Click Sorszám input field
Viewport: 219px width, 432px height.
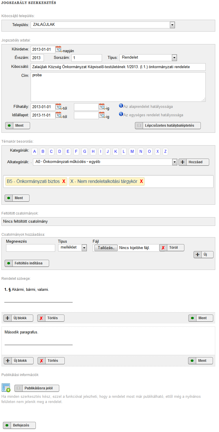(x=87, y=58)
